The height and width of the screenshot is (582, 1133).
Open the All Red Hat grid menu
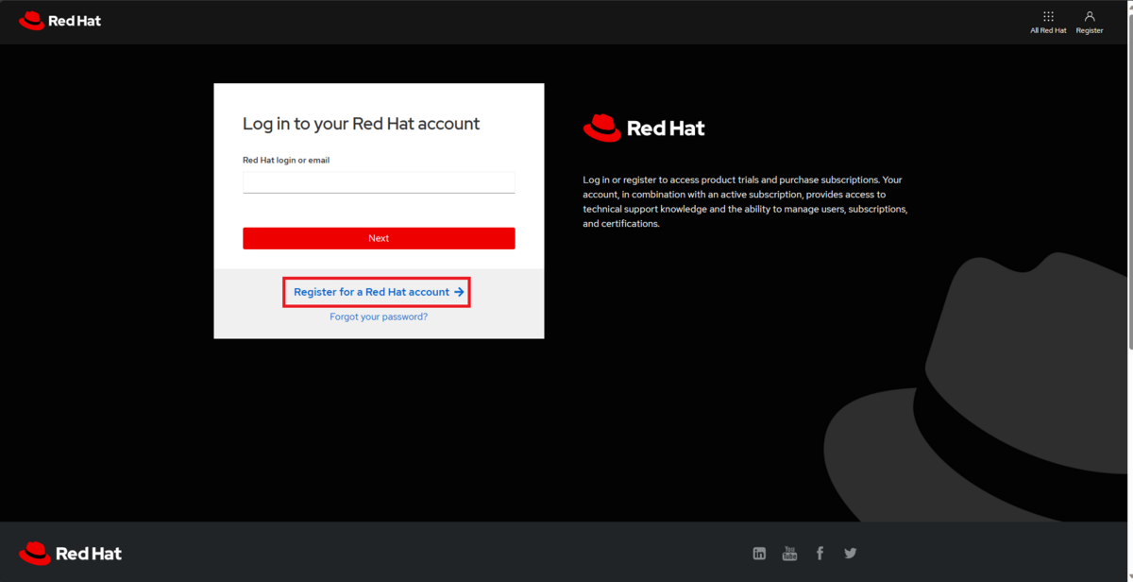(x=1048, y=22)
